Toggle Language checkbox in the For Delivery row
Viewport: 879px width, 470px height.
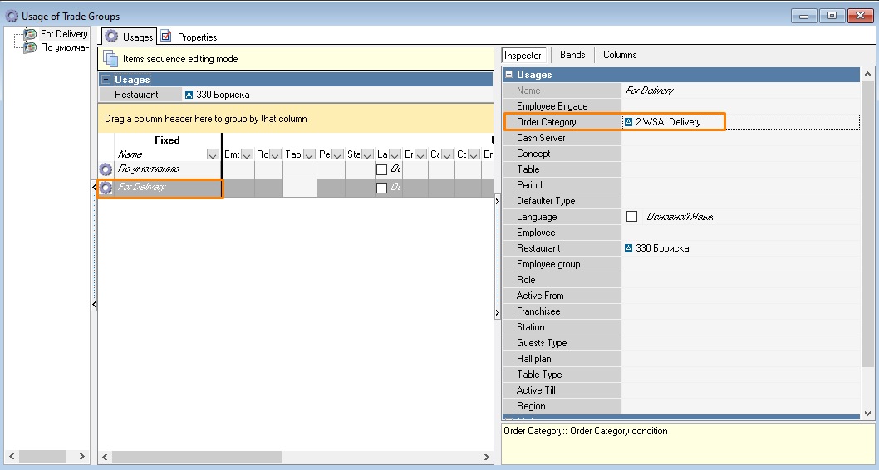(x=382, y=188)
